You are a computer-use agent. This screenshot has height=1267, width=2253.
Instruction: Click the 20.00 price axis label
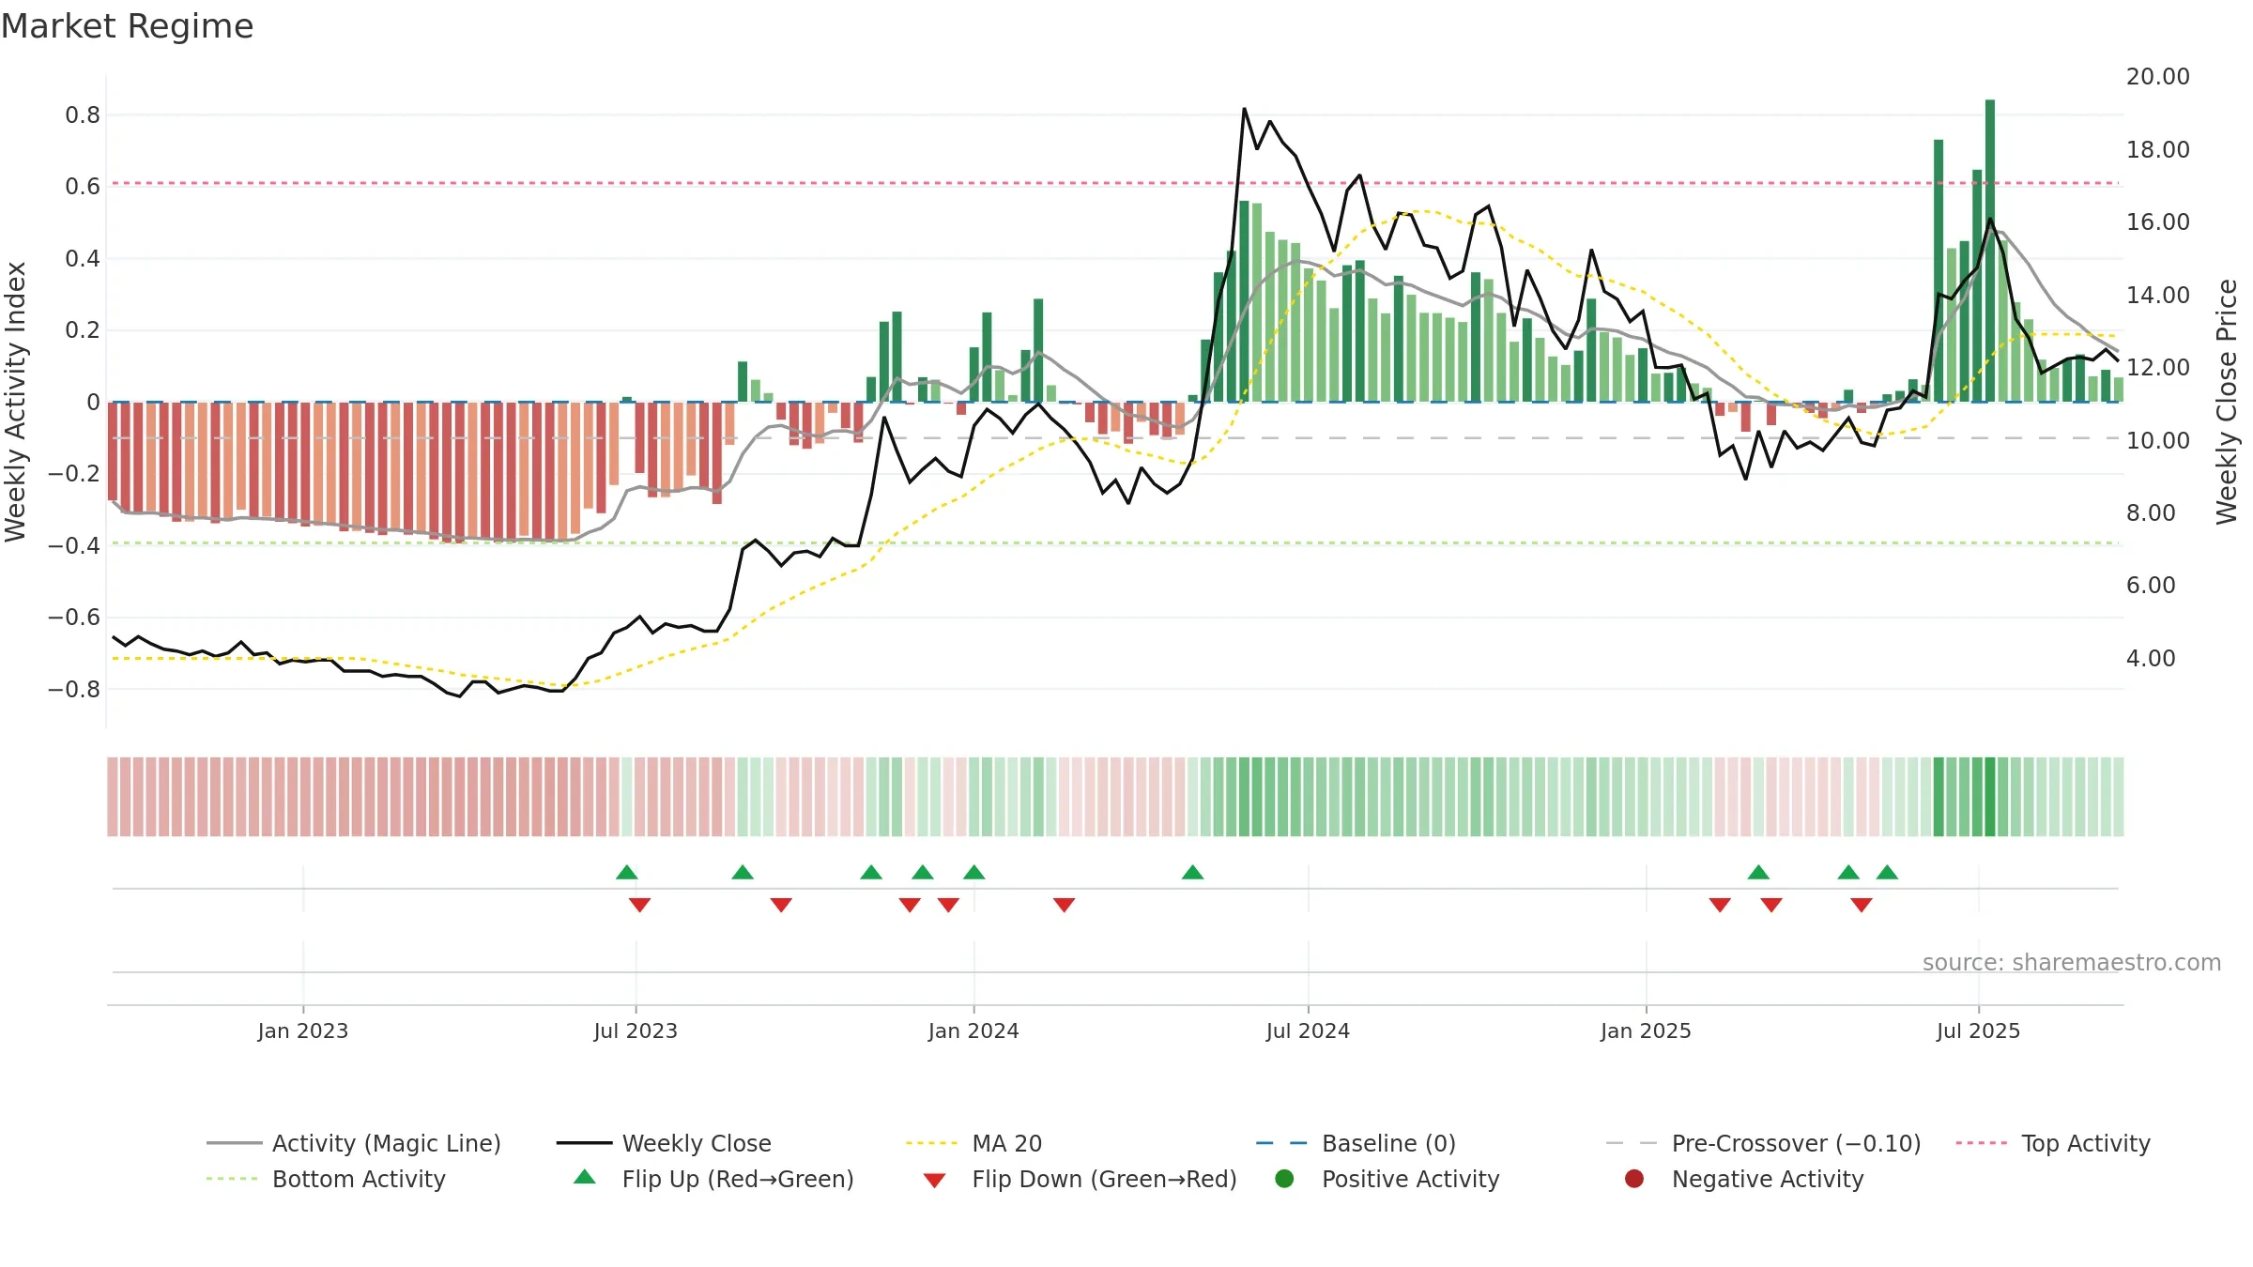[2157, 77]
